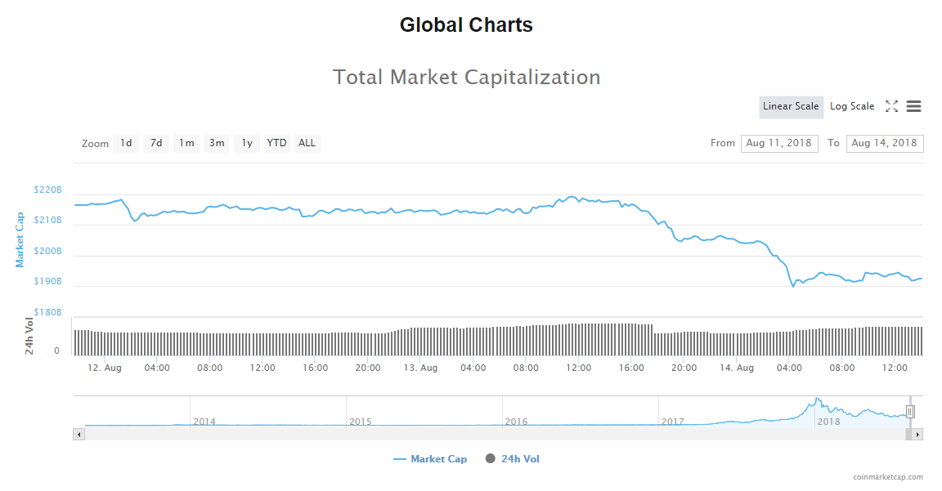Choose the 1y zoom option

point(247,143)
